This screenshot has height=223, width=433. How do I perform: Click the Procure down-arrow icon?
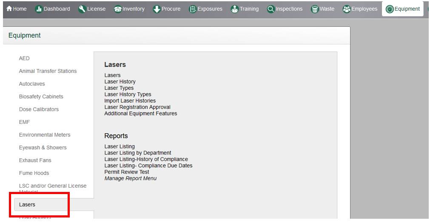pos(156,9)
